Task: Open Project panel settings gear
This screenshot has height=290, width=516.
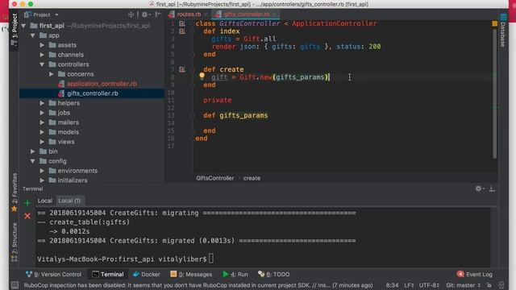Action: [x=144, y=14]
